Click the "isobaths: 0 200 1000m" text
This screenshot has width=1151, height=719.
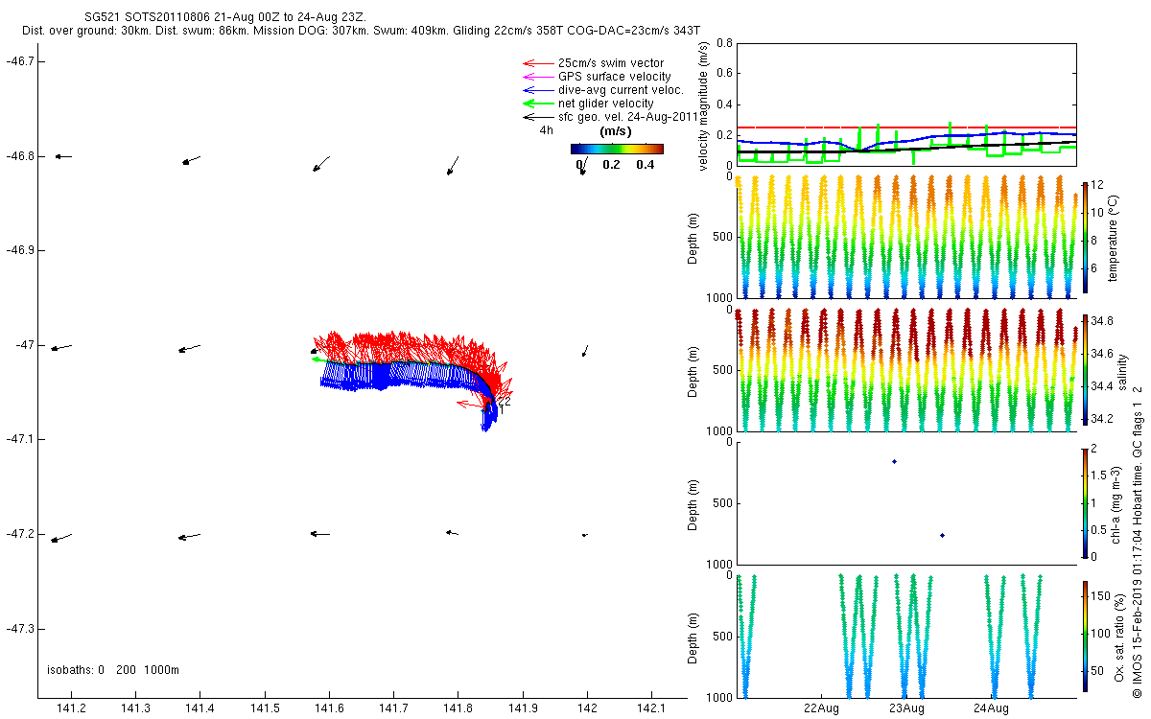pyautogui.click(x=113, y=670)
